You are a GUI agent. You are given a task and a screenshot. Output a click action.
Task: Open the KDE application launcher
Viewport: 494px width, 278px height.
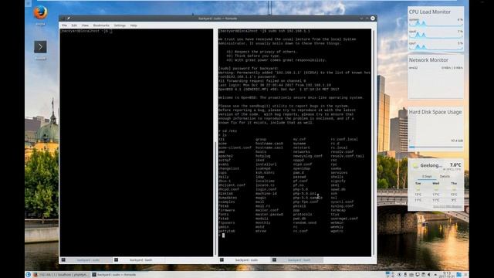[28, 275]
